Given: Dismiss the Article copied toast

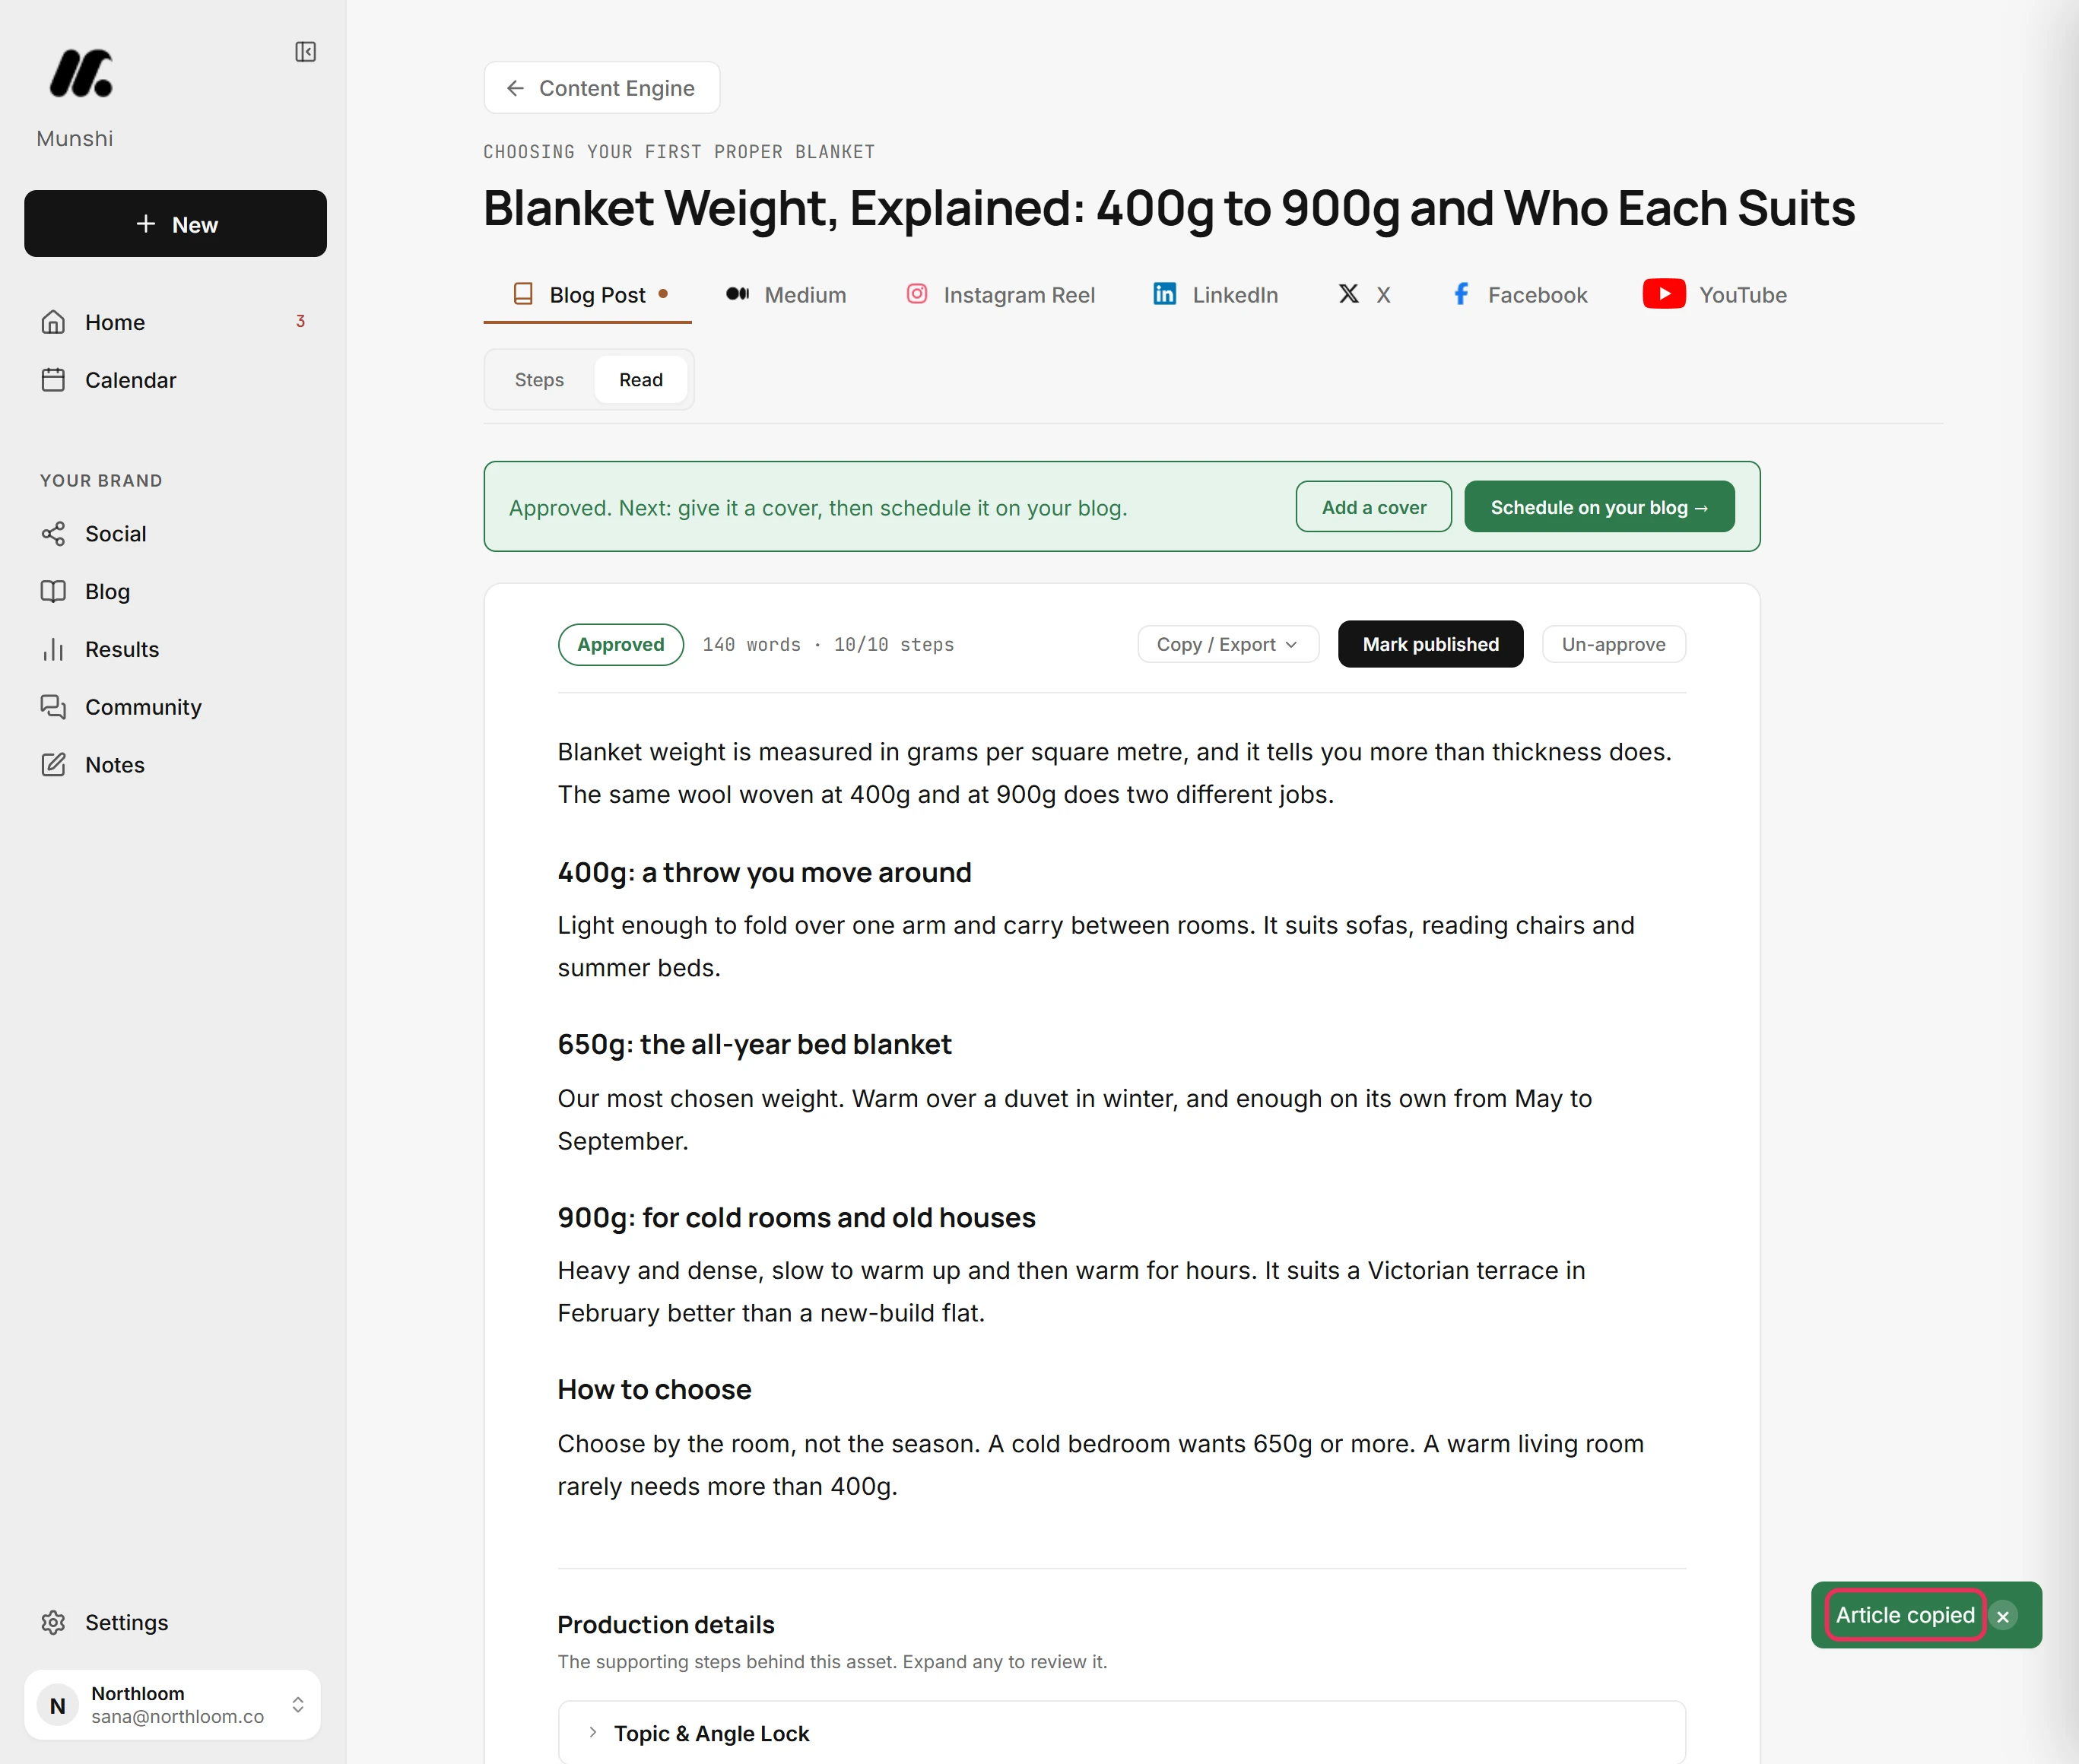Looking at the screenshot, I should 2002,1615.
